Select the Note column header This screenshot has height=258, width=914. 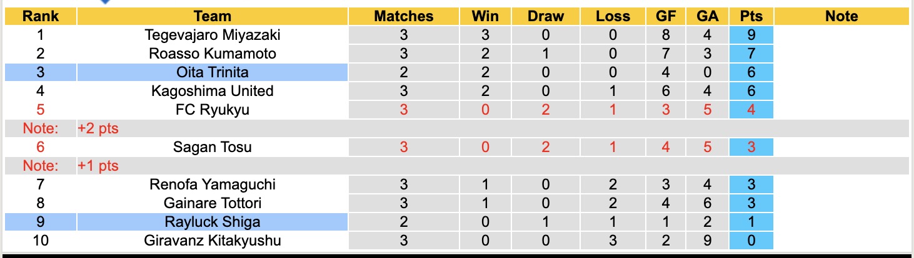(841, 16)
